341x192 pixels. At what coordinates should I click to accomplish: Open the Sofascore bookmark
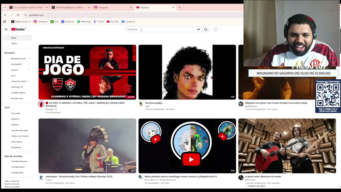pos(68,22)
